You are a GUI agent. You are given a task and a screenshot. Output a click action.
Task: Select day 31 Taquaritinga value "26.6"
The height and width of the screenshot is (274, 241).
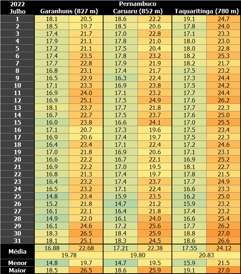224,241
